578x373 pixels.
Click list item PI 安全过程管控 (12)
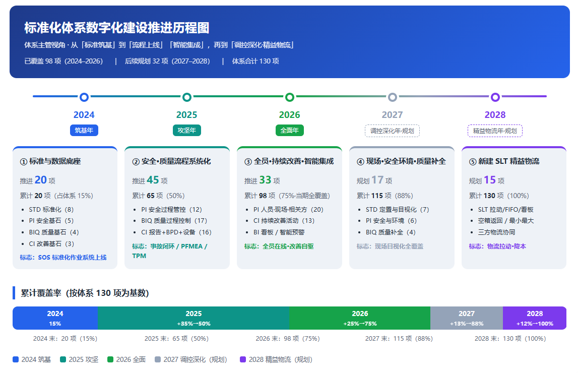[171, 209]
